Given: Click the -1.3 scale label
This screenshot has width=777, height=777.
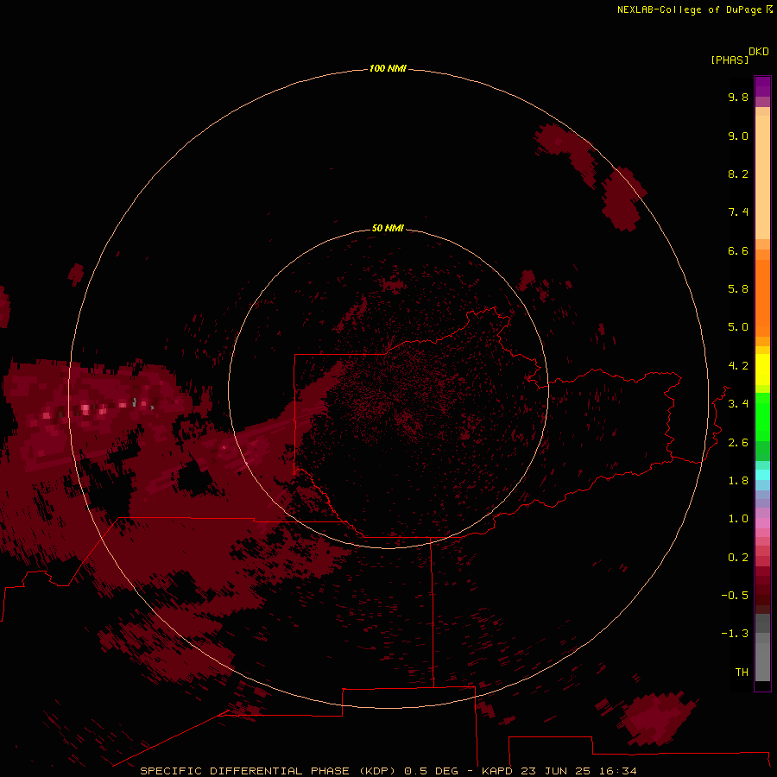Looking at the screenshot, I should tap(735, 634).
